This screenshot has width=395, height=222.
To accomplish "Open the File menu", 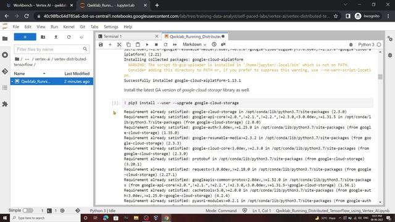I will click(16, 27).
